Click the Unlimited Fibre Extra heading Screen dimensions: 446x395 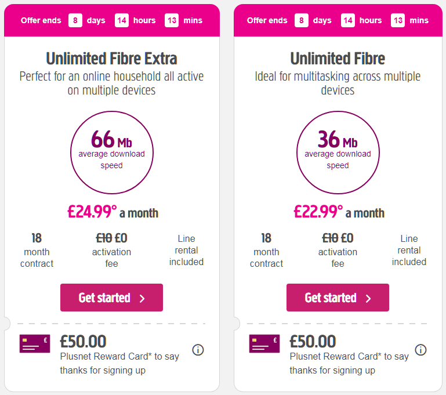[x=111, y=59]
